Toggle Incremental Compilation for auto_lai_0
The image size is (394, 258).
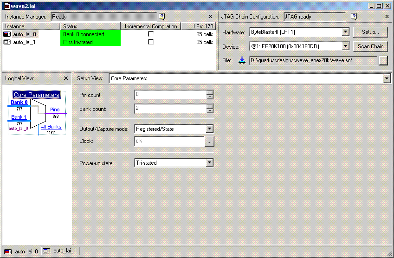click(x=151, y=34)
